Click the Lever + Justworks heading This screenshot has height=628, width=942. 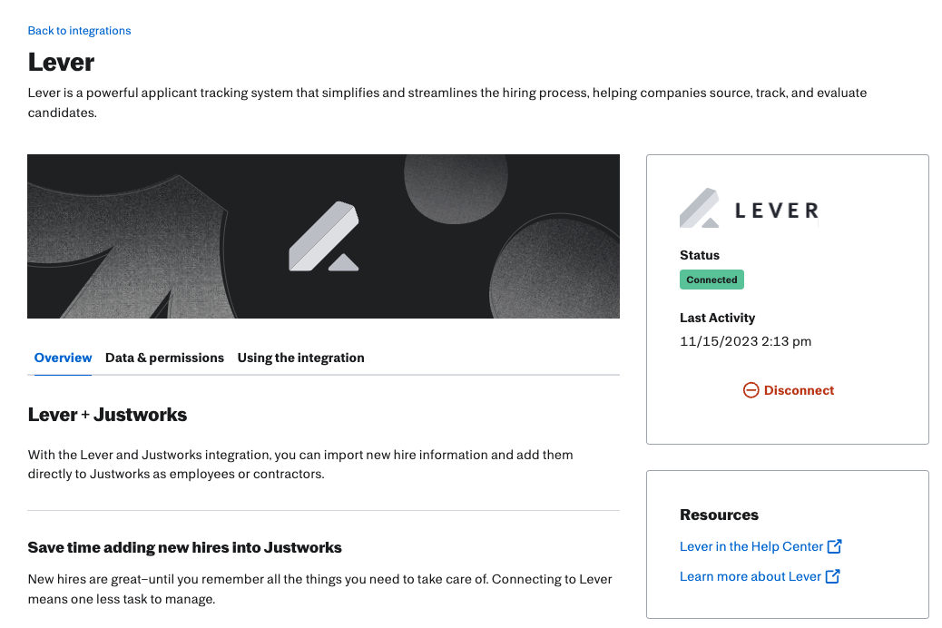tap(107, 415)
